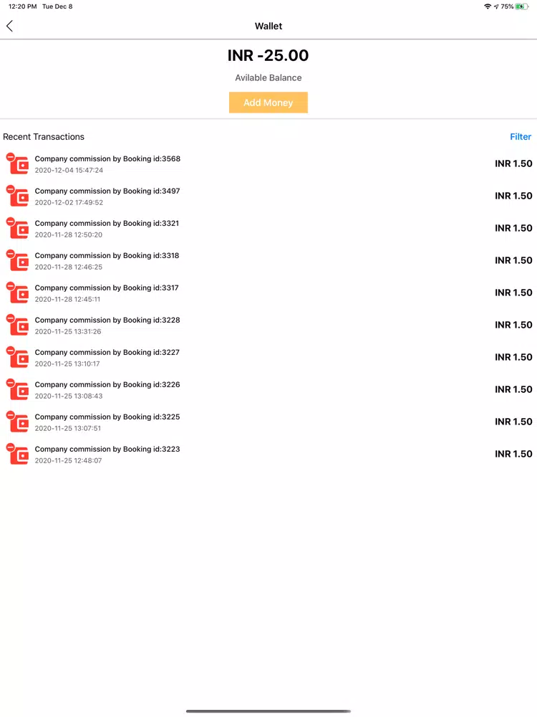Click wallet debit icon for Booking id:3318
Image resolution: width=537 pixels, height=717 pixels.
(17, 261)
